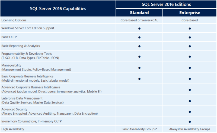Click the SQL Server 2016 Editions header
217x133 pixels.
click(x=166, y=4)
